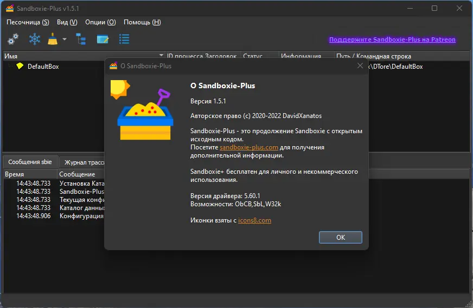This screenshot has width=473, height=308.
Task: Open the Опции (O) menu
Action: coord(100,22)
